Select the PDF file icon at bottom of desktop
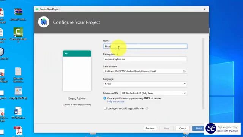The image size is (243, 137). tap(18, 131)
